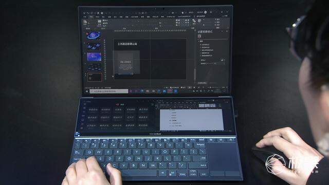Image resolution: width=329 pixels, height=185 pixels.
Task: Click the New Slide icon in the ribbon
Action: click(99, 22)
